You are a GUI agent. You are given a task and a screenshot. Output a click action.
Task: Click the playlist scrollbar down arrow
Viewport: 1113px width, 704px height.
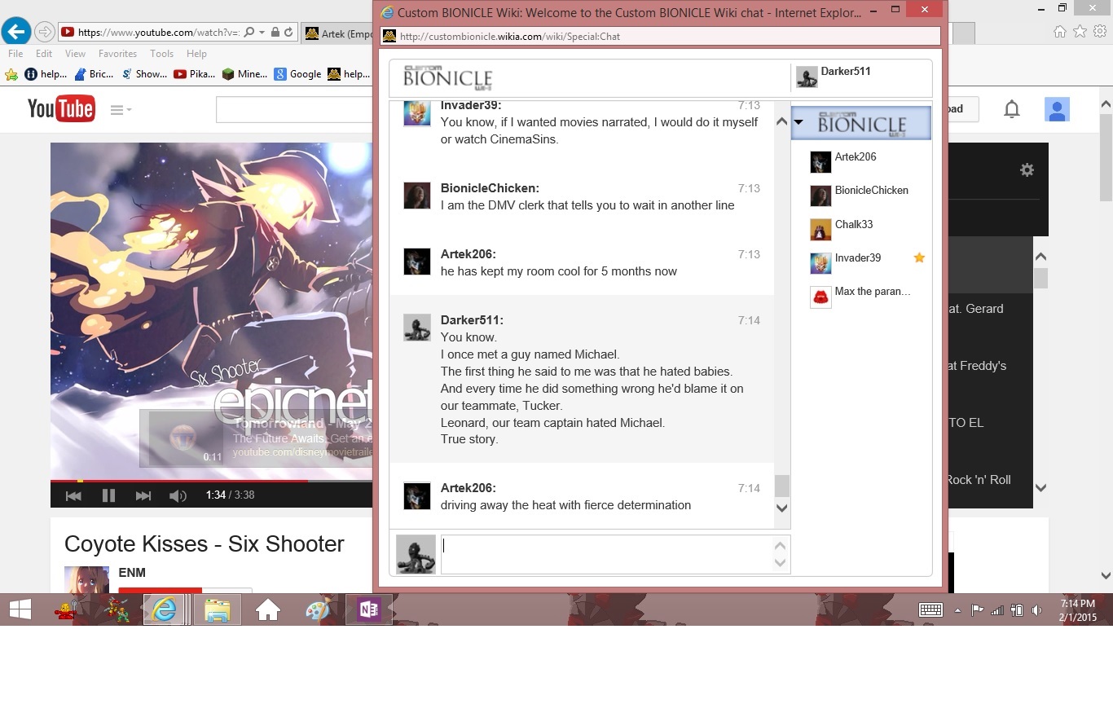point(1040,488)
